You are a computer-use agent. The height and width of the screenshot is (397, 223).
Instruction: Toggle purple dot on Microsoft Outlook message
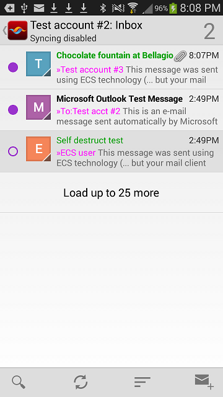point(13,110)
